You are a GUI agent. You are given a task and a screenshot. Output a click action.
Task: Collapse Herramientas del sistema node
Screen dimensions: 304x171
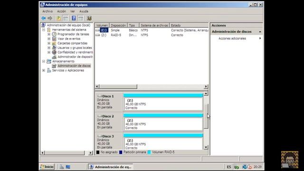click(x=44, y=29)
